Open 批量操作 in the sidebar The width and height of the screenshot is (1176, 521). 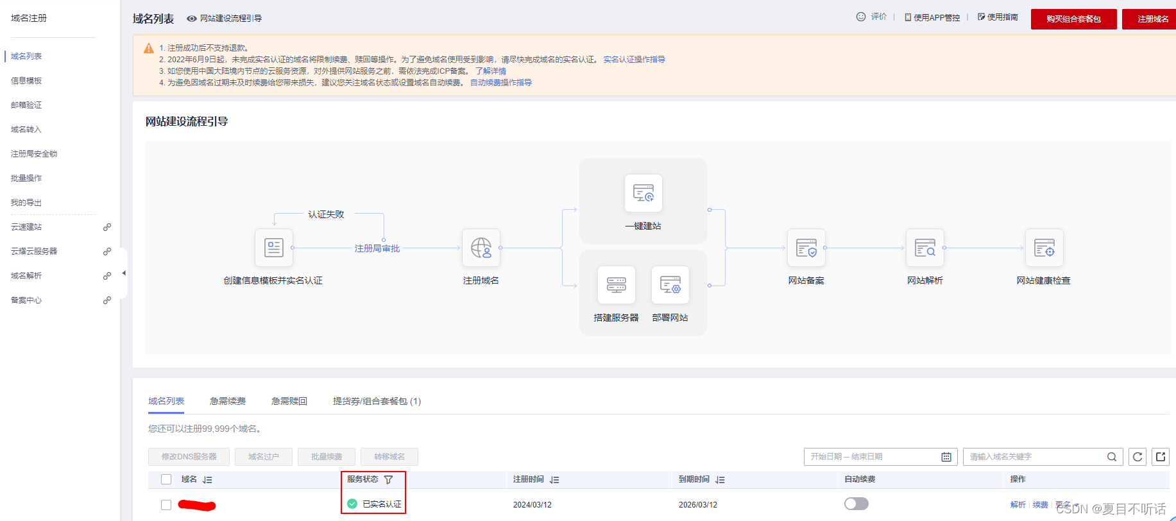point(26,178)
